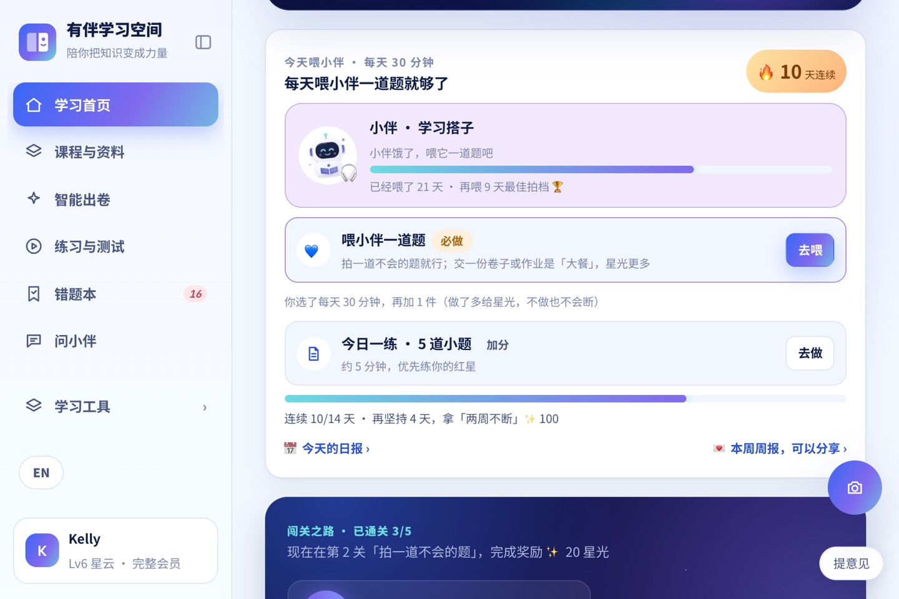Viewport: 899px width, 599px height.
Task: Click the text Lv6 星云 · 完整会员
Action: pos(124,563)
